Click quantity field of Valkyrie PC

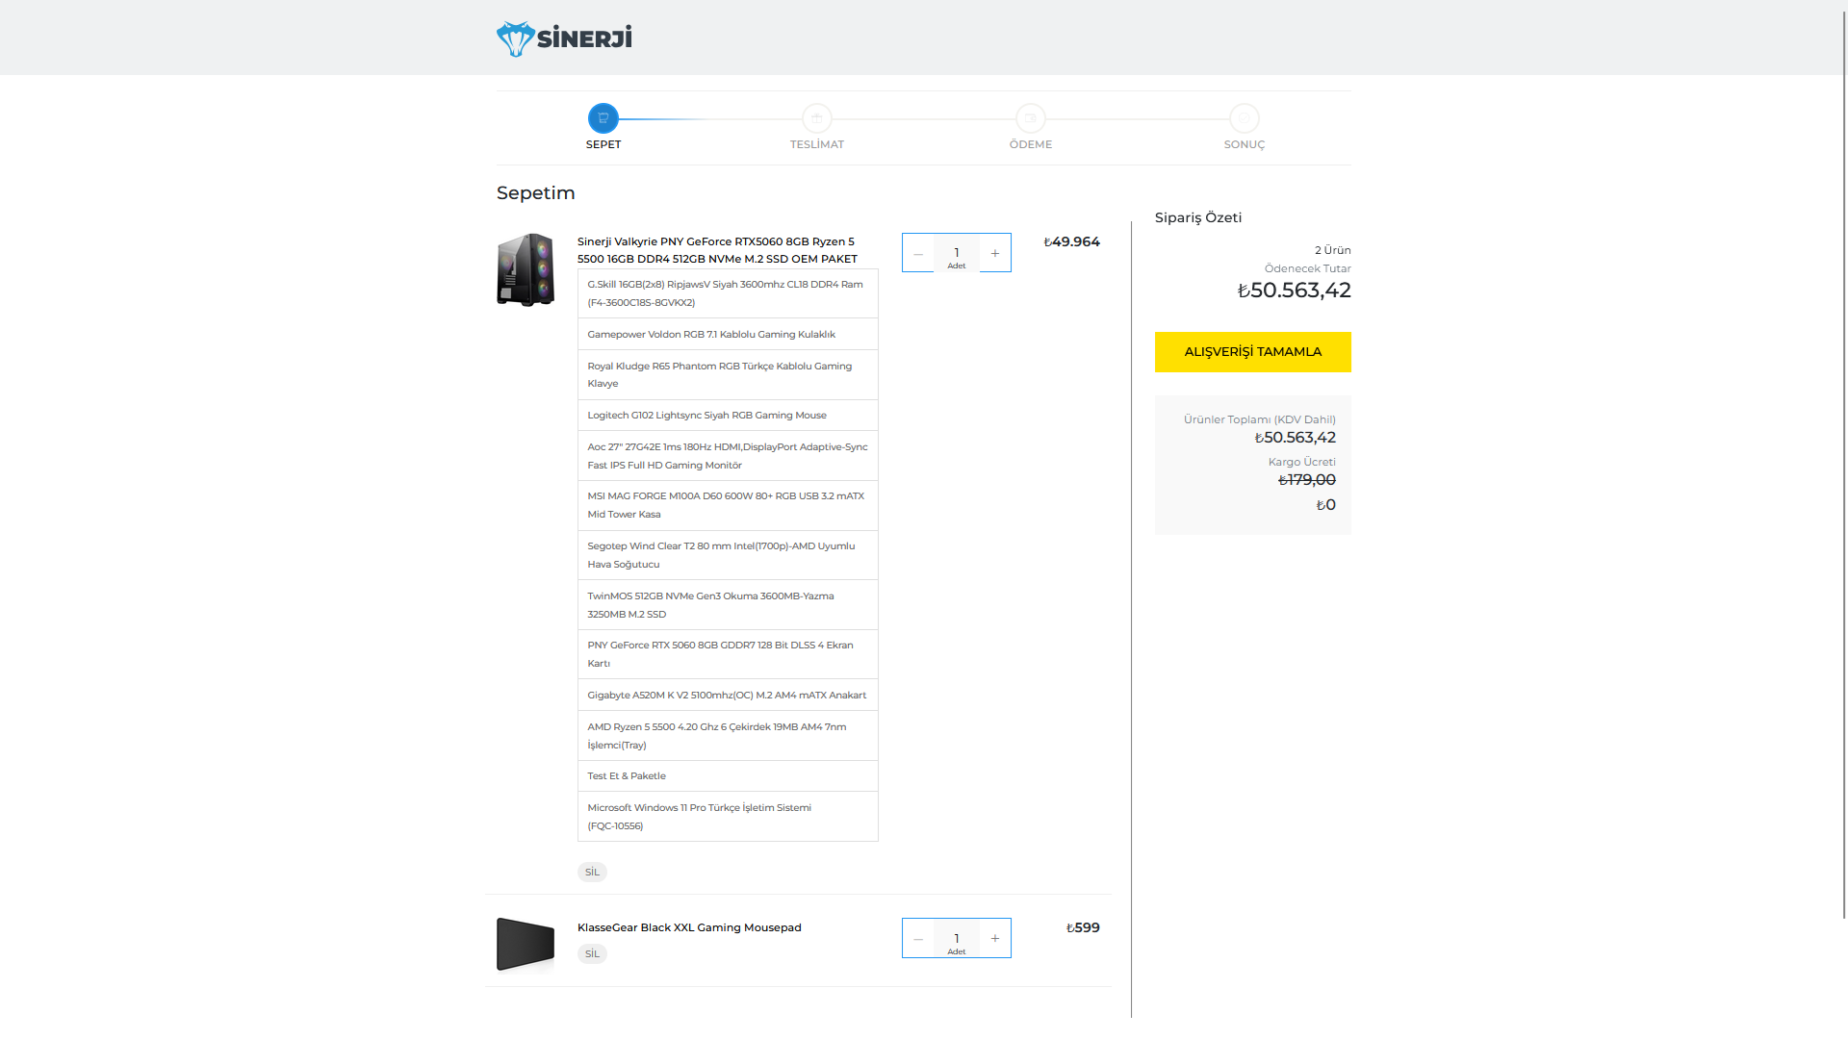click(956, 253)
